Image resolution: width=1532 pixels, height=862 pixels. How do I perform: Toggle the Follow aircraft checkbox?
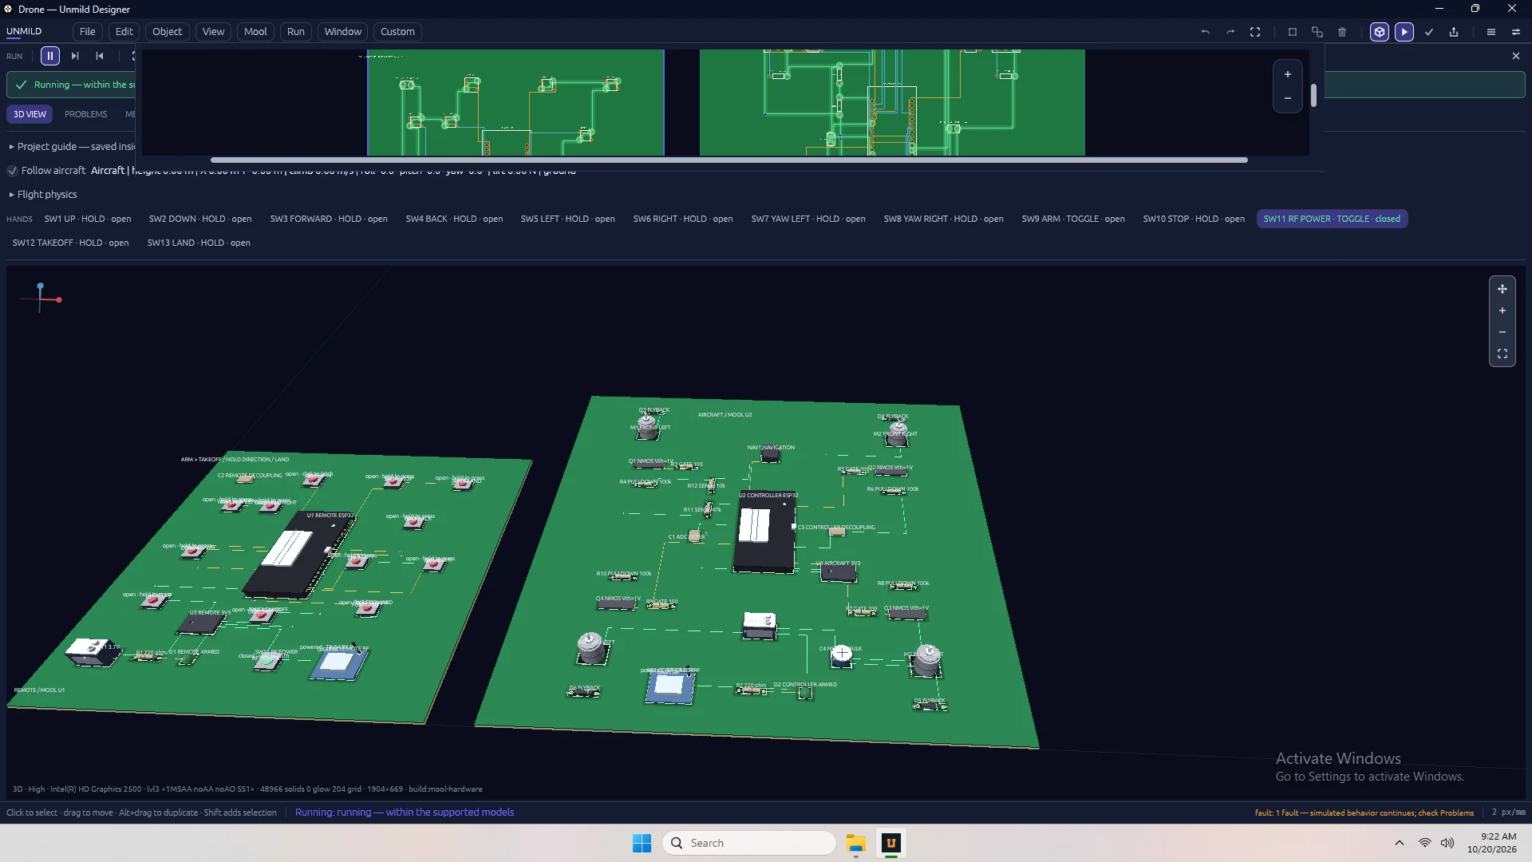pyautogui.click(x=13, y=171)
